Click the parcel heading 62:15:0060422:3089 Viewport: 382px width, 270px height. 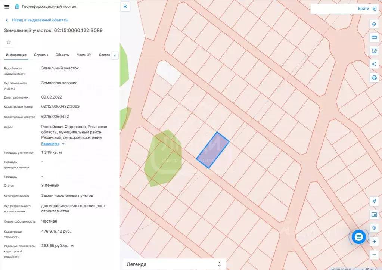(78, 31)
